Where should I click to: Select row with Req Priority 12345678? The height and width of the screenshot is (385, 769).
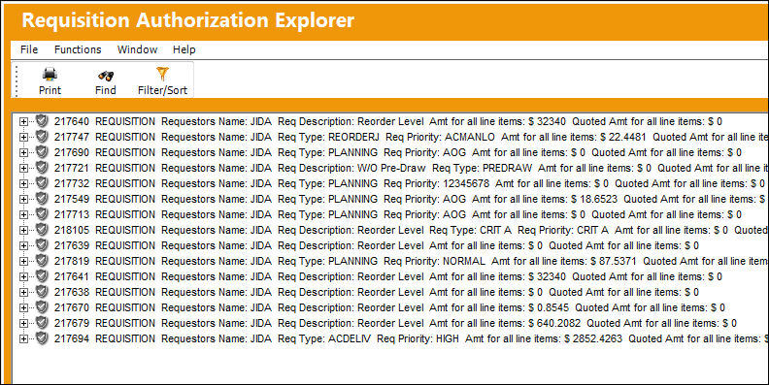pyautogui.click(x=410, y=183)
